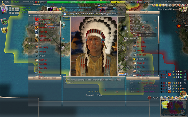Click up arrow of You Have scrollbar

pyautogui.click(x=159, y=16)
